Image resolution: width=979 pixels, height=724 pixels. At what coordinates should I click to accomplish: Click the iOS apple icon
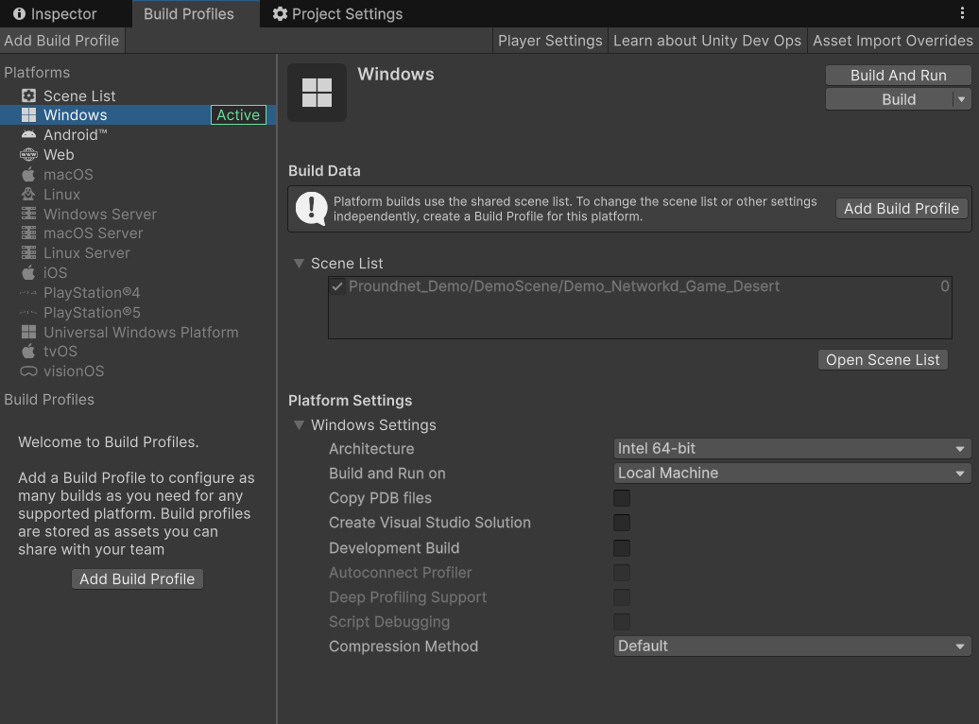tap(28, 272)
